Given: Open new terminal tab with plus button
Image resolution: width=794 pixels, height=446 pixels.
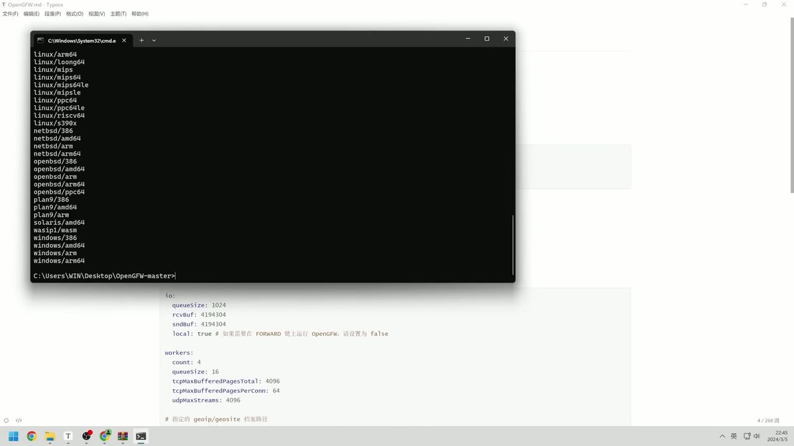Looking at the screenshot, I should point(141,40).
